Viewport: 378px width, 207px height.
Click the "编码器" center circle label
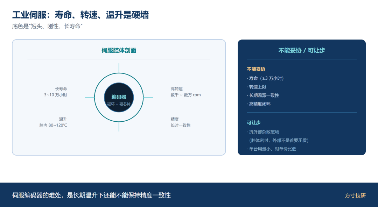pos(119,97)
